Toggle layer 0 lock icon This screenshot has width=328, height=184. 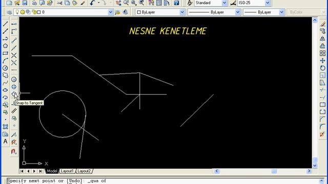[x=34, y=12]
